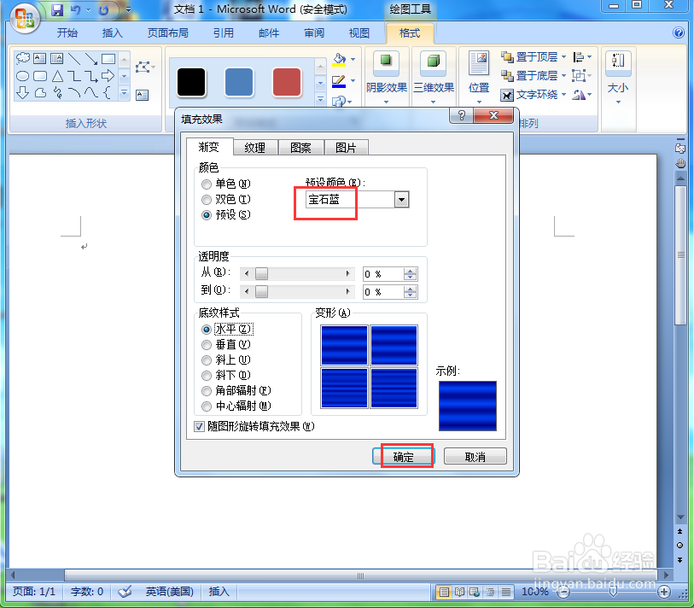694x608 pixels.
Task: Click dialog help question mark button
Action: tap(462, 115)
